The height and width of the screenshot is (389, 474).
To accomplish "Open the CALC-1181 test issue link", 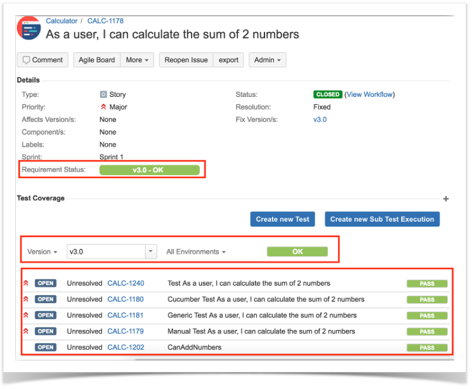I will [x=126, y=316].
